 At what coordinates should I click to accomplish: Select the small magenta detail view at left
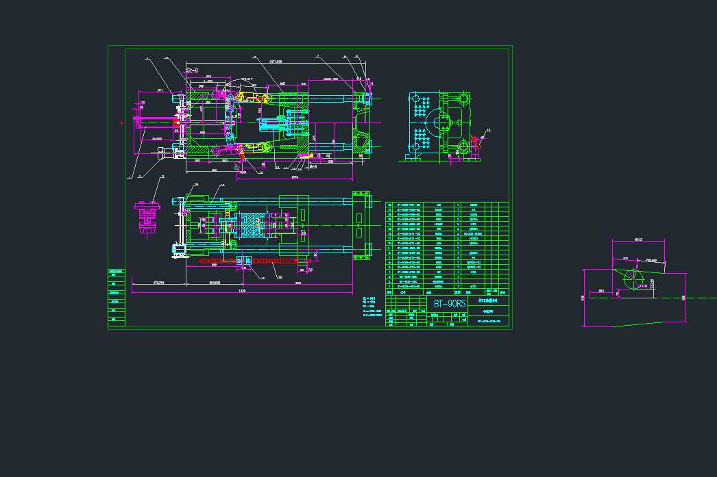(147, 219)
